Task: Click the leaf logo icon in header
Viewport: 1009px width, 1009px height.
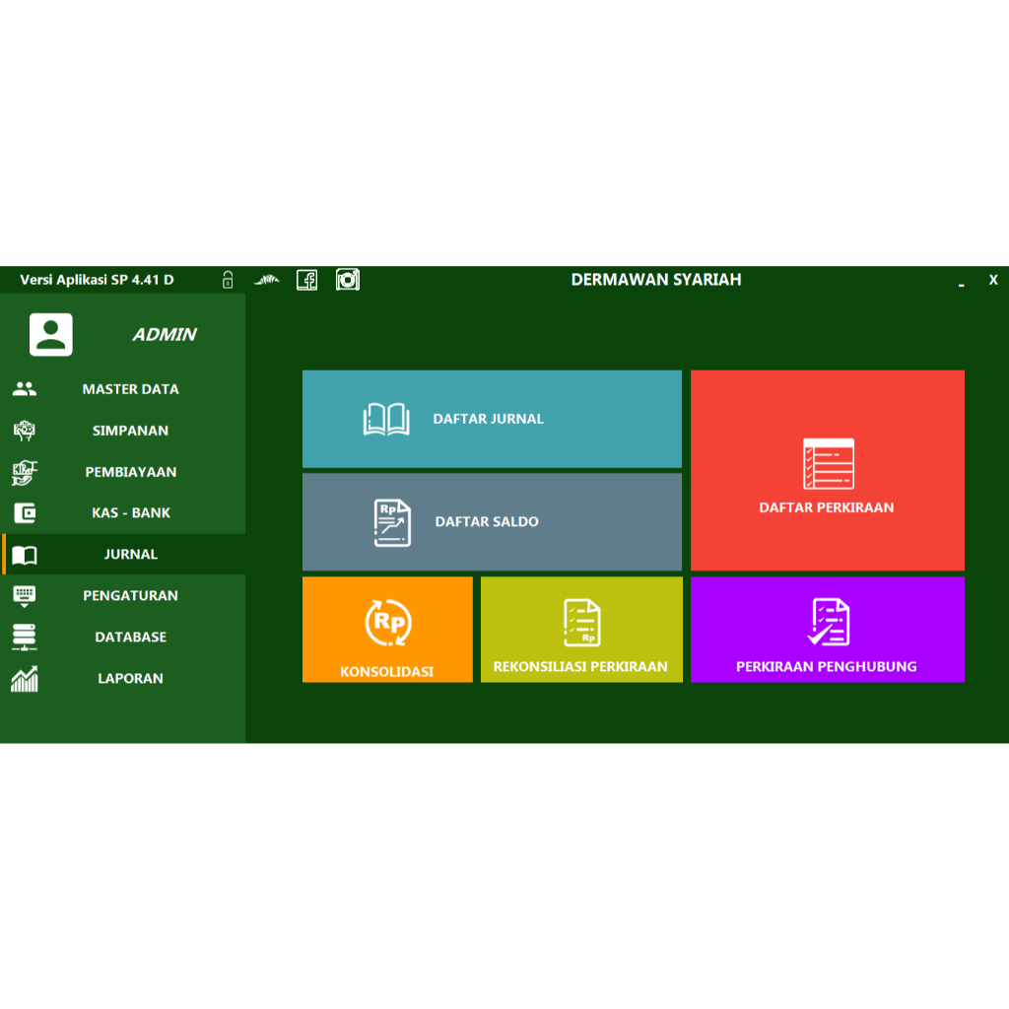Action: click(267, 280)
